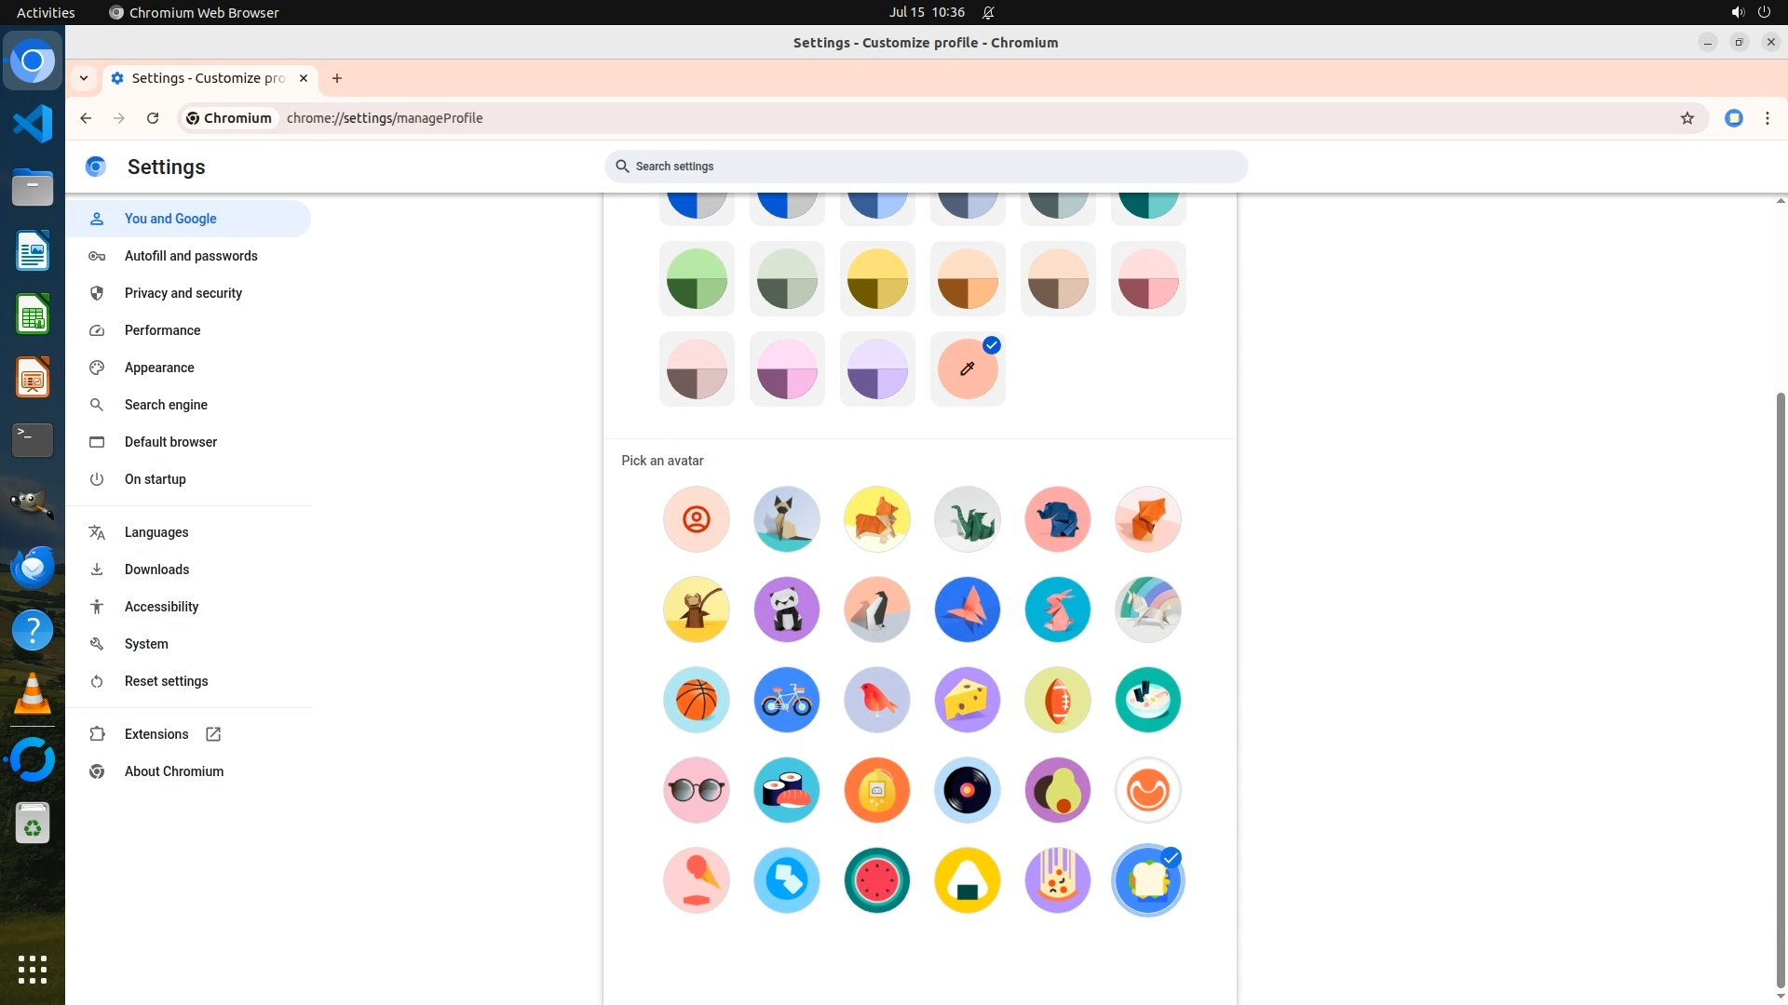Open Chromium three-dot menu
Viewport: 1788px width, 1005px height.
click(x=1767, y=118)
